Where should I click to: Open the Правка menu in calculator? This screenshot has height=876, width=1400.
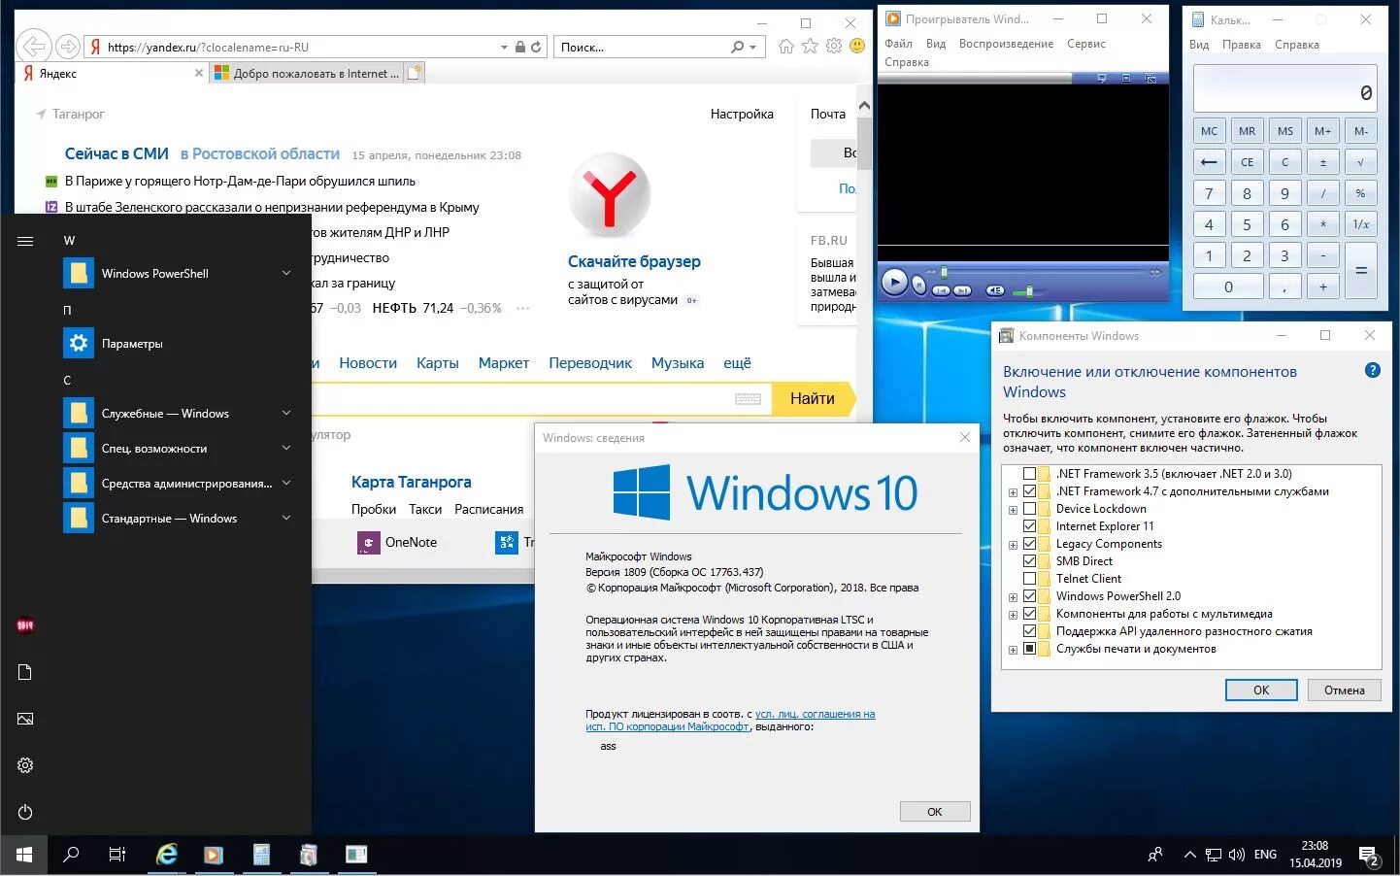click(1241, 45)
